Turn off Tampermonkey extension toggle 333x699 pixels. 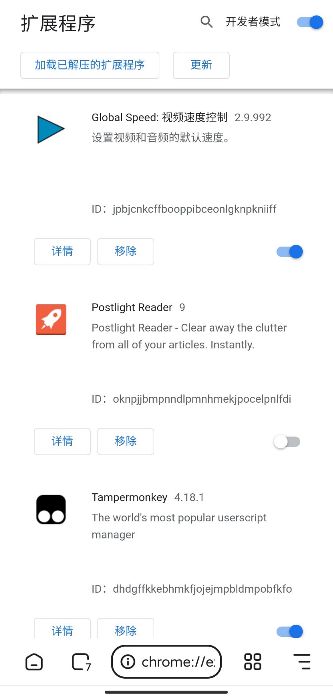click(290, 631)
